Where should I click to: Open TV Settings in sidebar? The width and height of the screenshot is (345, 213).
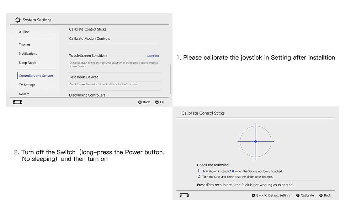pos(27,85)
